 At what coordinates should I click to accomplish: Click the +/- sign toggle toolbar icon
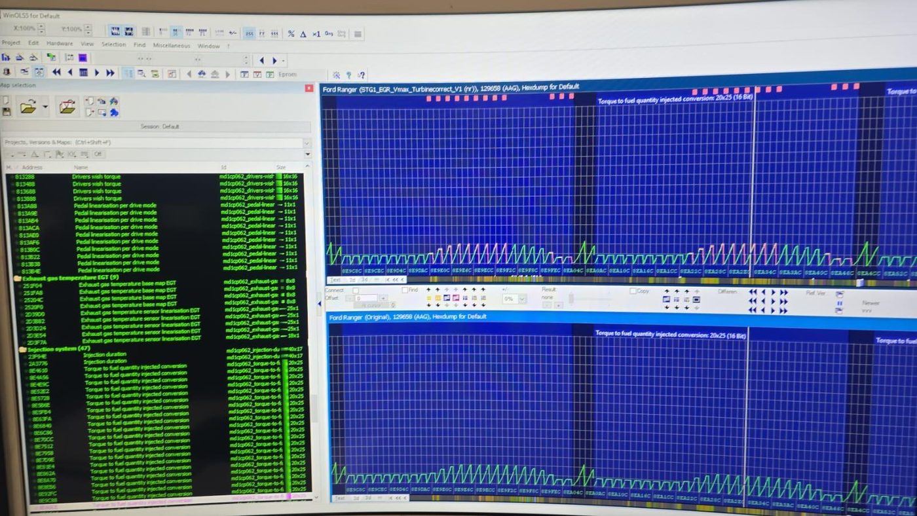coord(233,32)
